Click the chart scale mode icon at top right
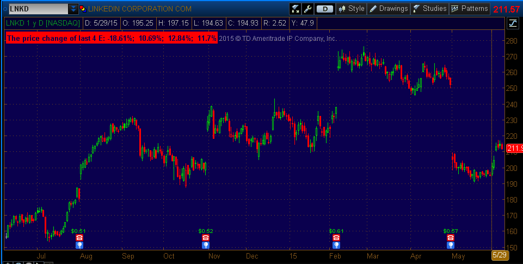 [x=513, y=23]
